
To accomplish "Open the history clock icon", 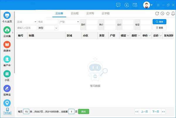I will [x=163, y=14].
